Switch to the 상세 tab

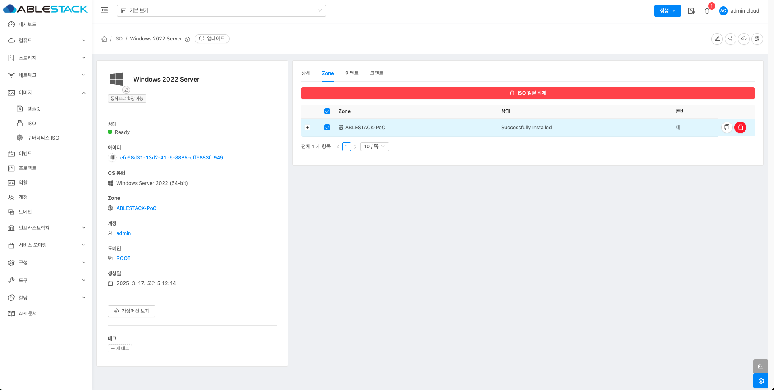(x=306, y=73)
